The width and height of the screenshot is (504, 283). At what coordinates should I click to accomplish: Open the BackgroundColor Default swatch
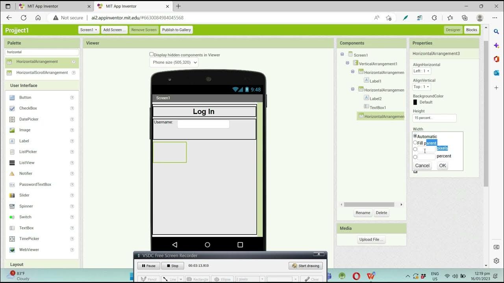click(x=415, y=102)
